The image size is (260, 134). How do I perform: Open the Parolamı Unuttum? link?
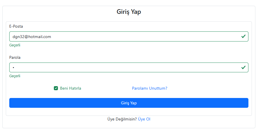click(149, 88)
